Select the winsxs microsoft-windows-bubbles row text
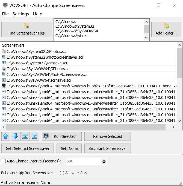The width and height of the screenshot is (183, 186). (91, 86)
